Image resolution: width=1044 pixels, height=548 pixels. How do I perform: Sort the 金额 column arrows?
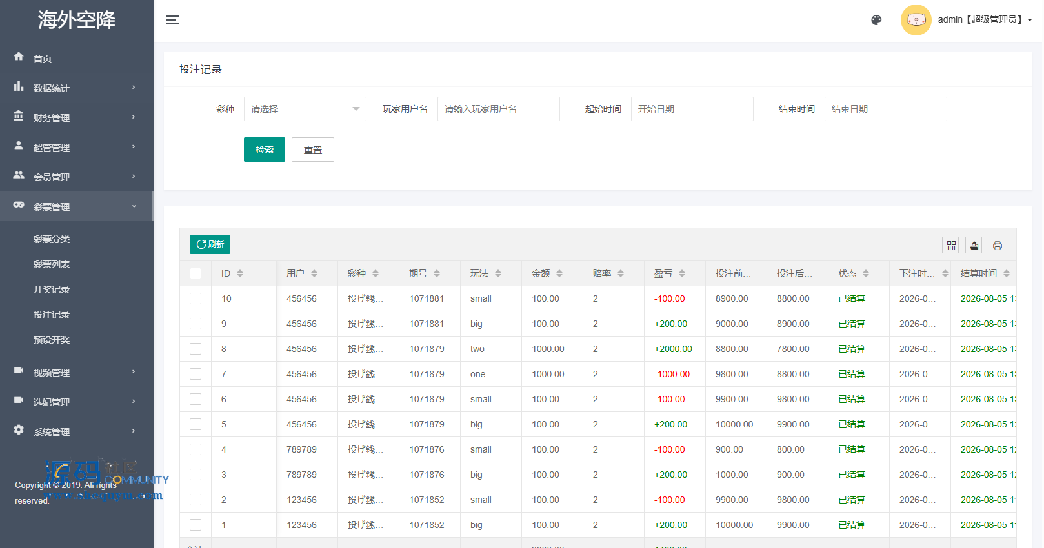[559, 273]
